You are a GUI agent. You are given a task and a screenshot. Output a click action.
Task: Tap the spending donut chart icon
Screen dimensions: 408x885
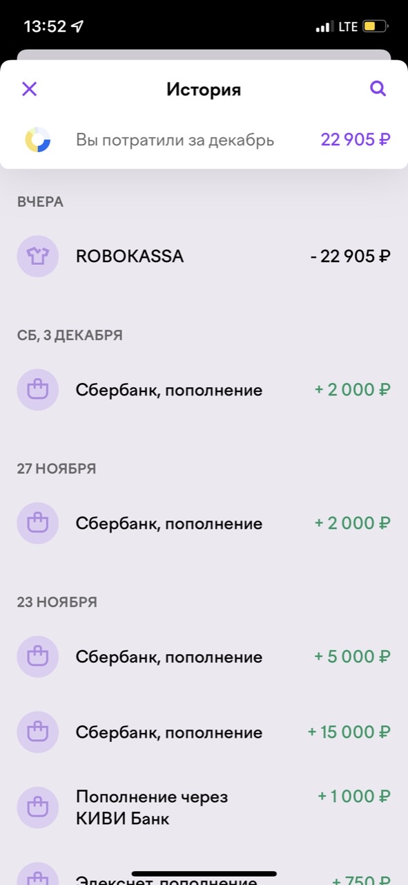[x=37, y=140]
